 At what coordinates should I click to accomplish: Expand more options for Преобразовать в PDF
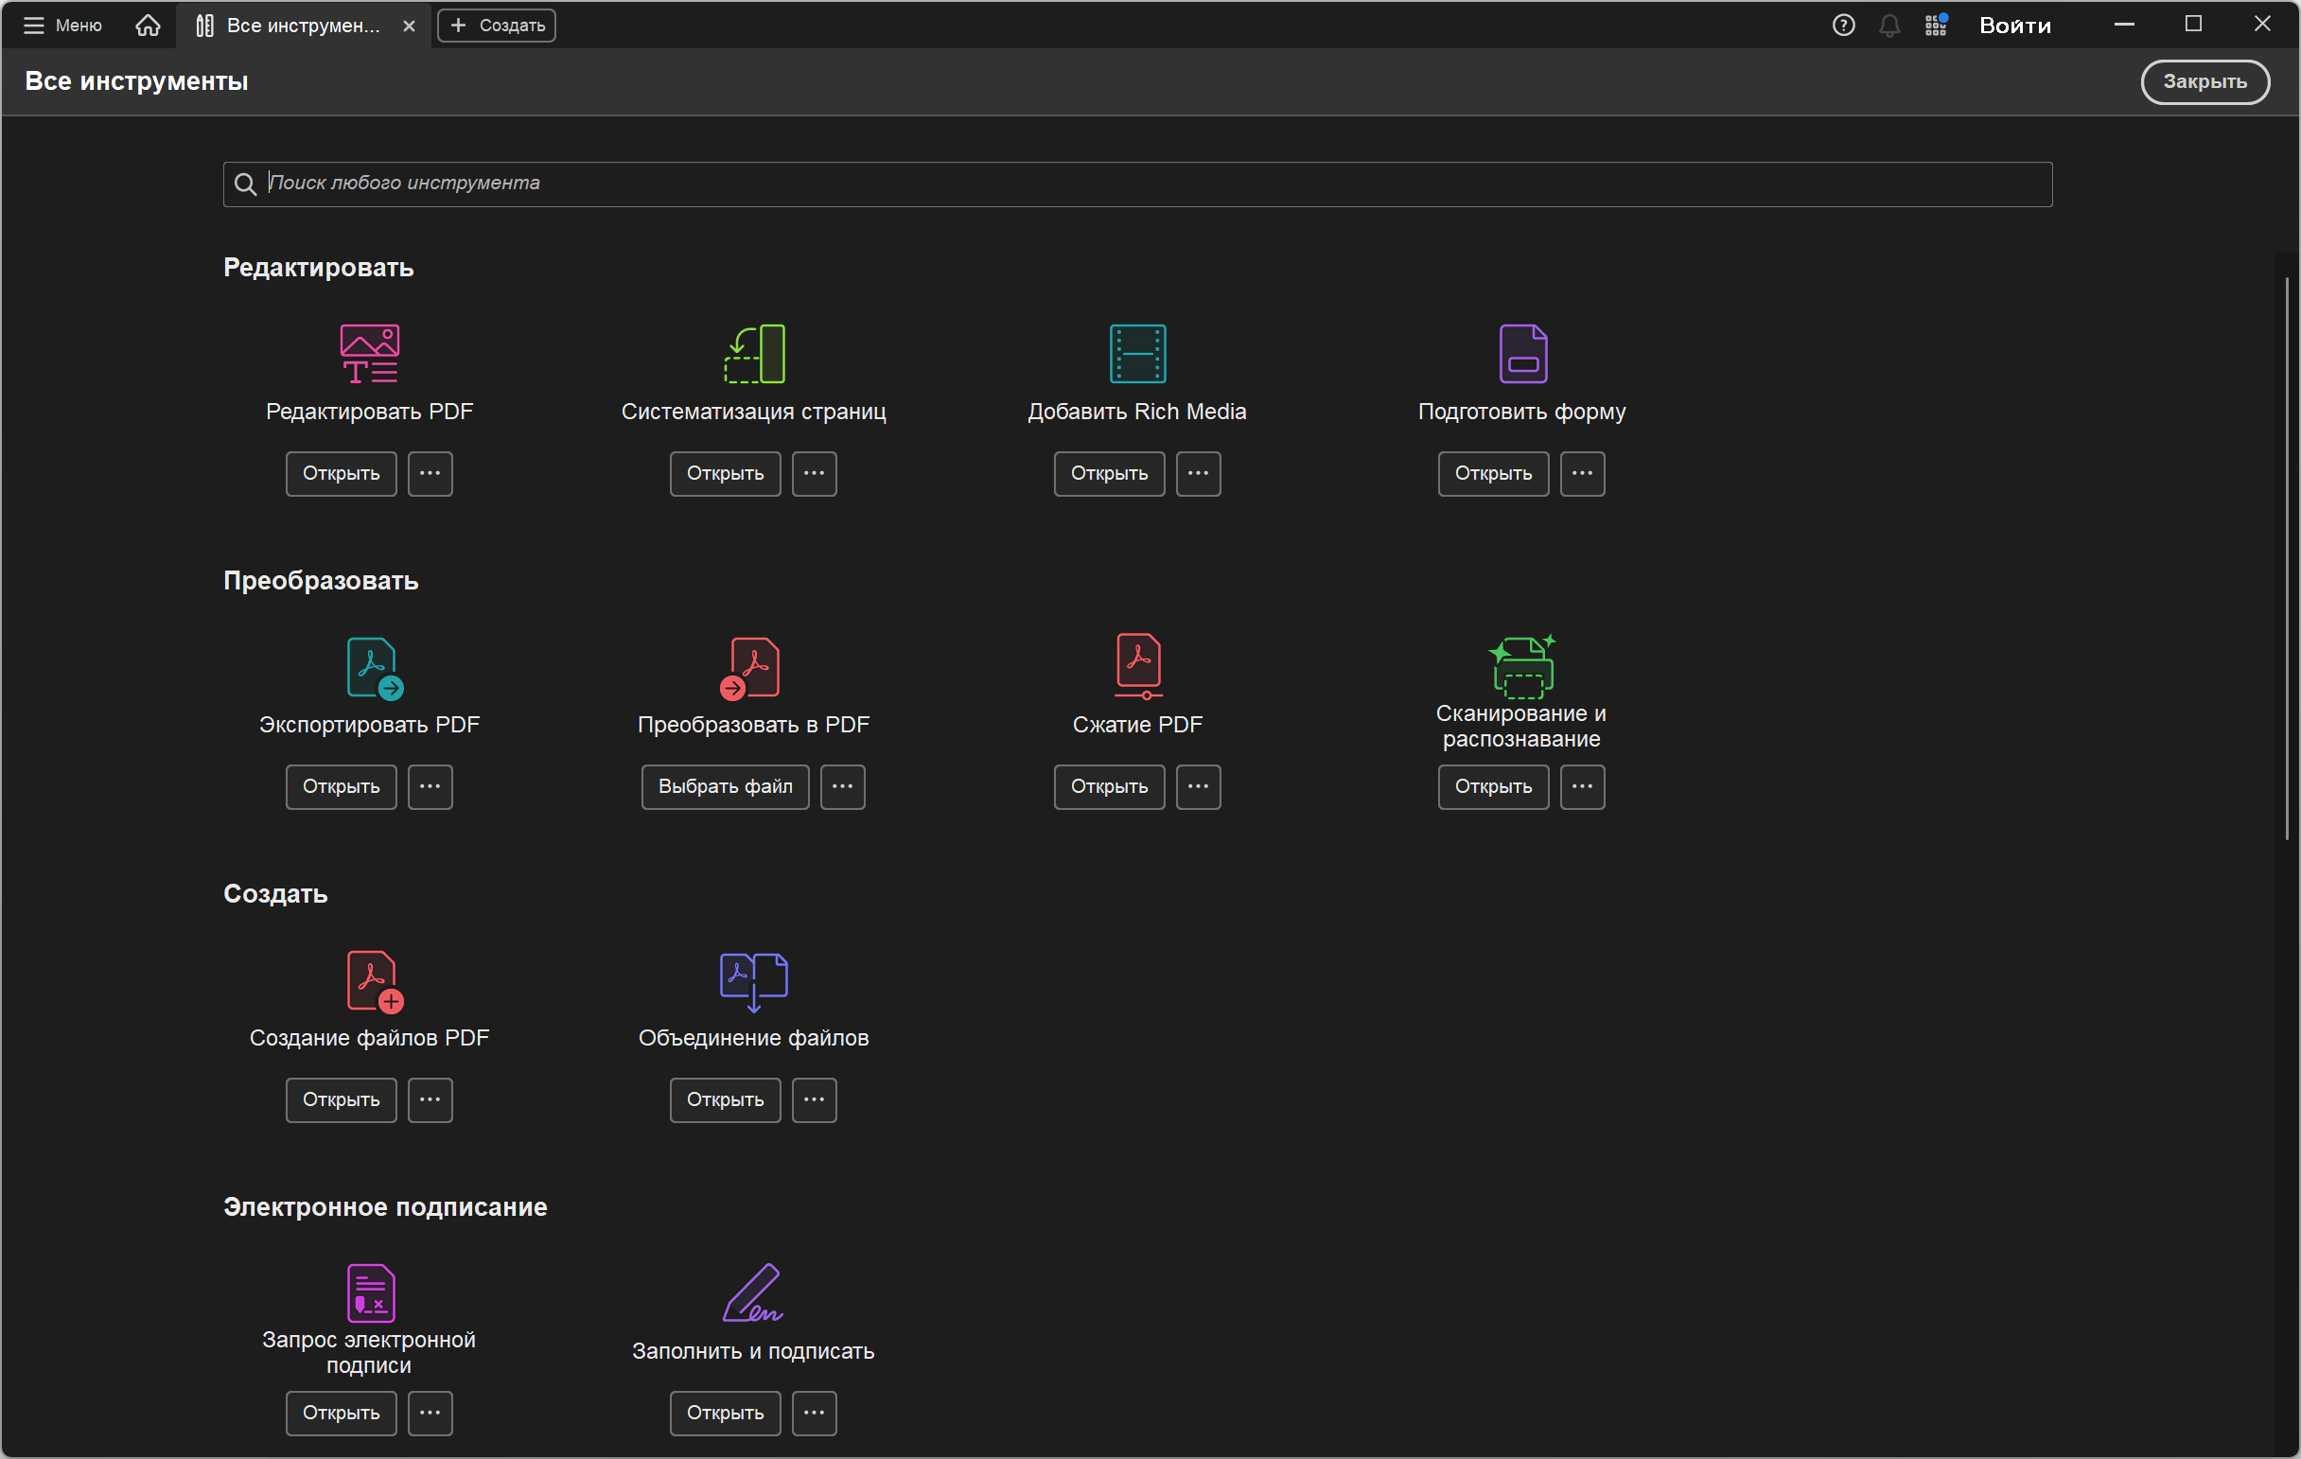(x=842, y=786)
